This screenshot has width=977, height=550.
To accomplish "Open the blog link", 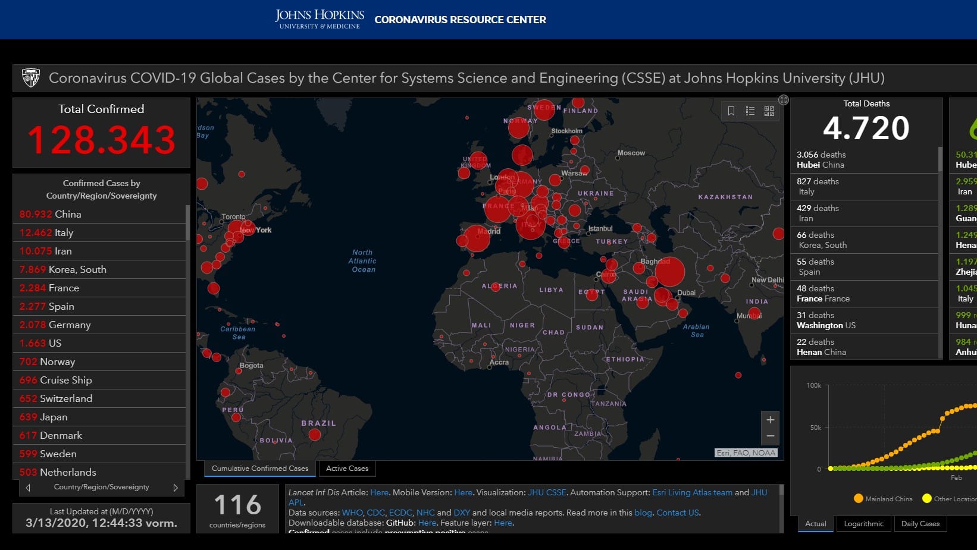I will coord(643,513).
